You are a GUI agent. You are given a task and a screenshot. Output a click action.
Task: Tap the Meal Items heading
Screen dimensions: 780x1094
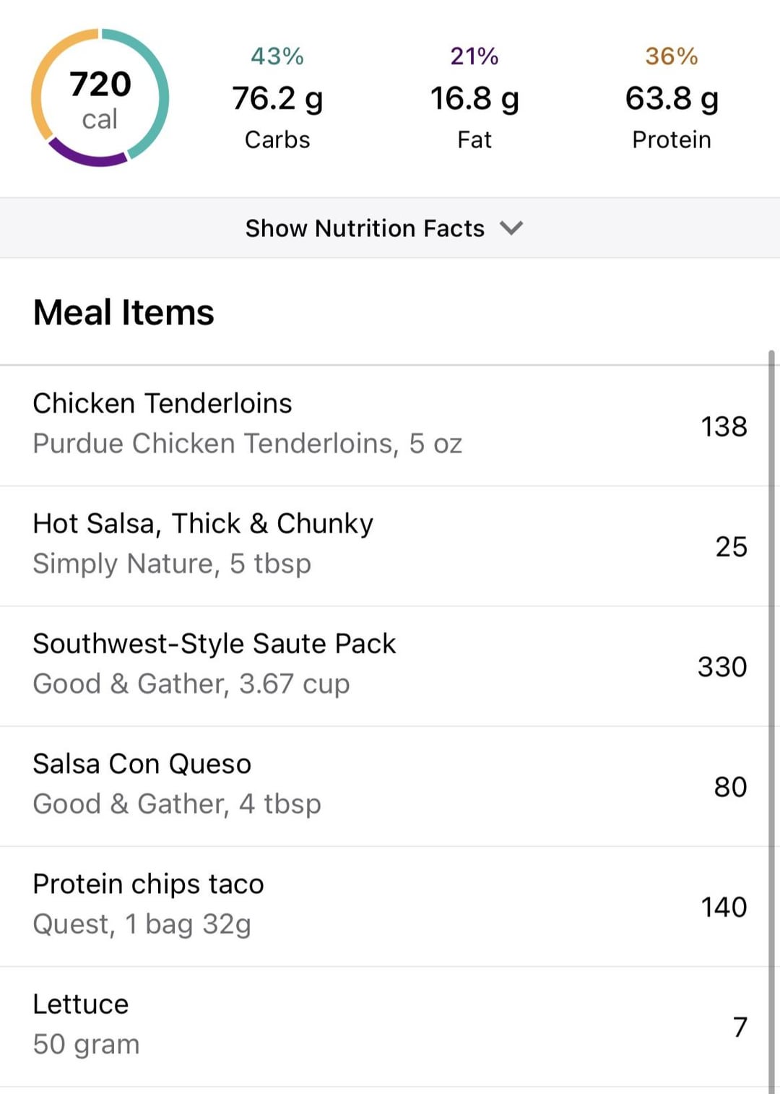point(123,313)
